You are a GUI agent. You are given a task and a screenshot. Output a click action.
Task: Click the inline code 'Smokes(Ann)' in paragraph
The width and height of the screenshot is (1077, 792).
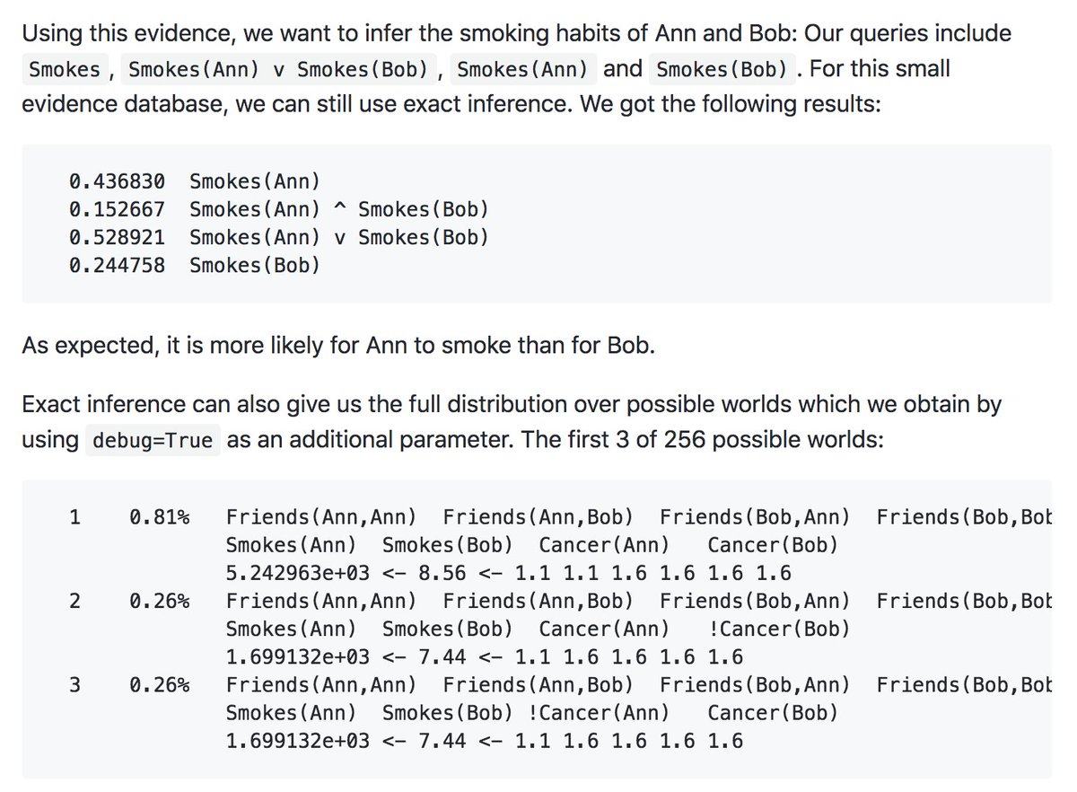point(523,69)
